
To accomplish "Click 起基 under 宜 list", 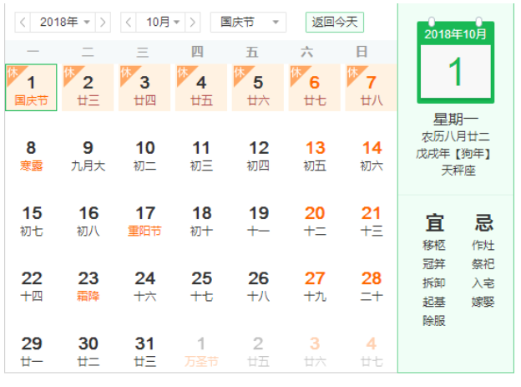I will tap(434, 302).
